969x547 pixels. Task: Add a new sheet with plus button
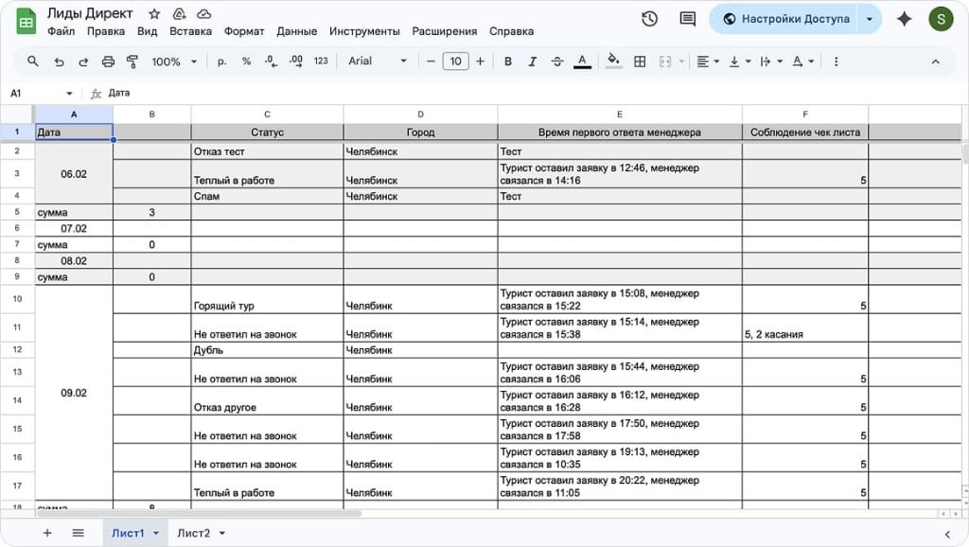click(x=47, y=533)
